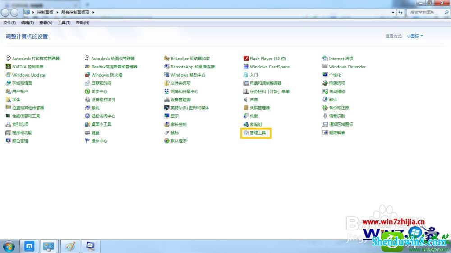
Task: Open the Windows 移动中心 link
Action: [x=188, y=75]
